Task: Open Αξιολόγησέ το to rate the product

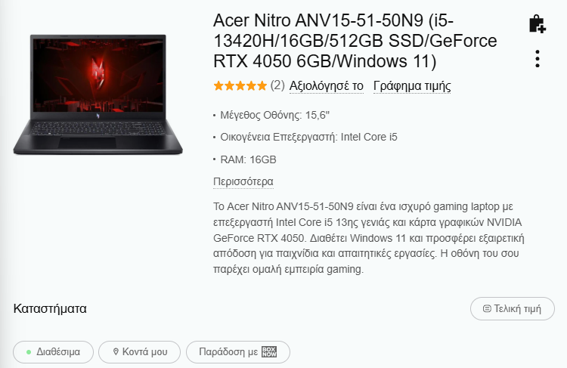Action: click(327, 86)
